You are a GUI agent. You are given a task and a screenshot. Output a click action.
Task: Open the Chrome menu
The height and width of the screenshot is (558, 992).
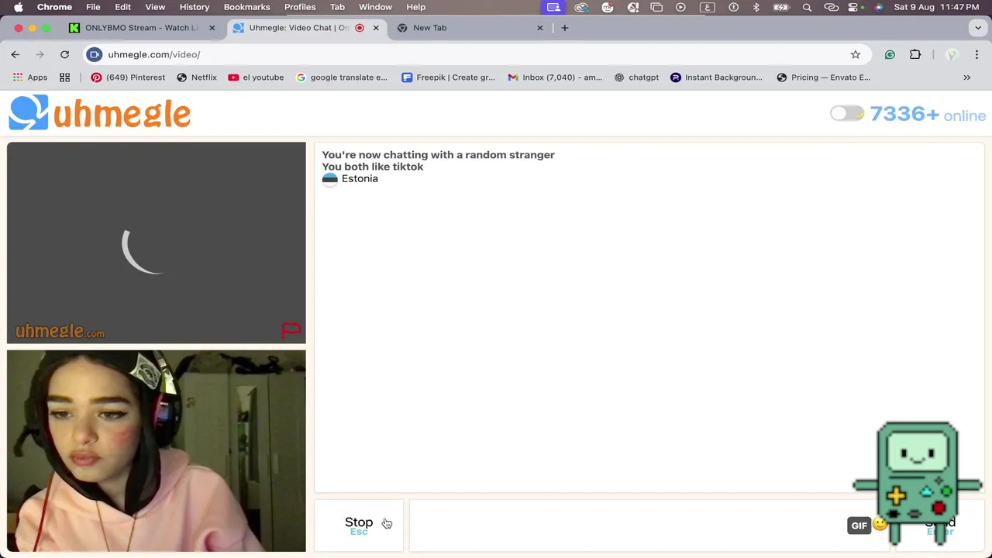(55, 7)
